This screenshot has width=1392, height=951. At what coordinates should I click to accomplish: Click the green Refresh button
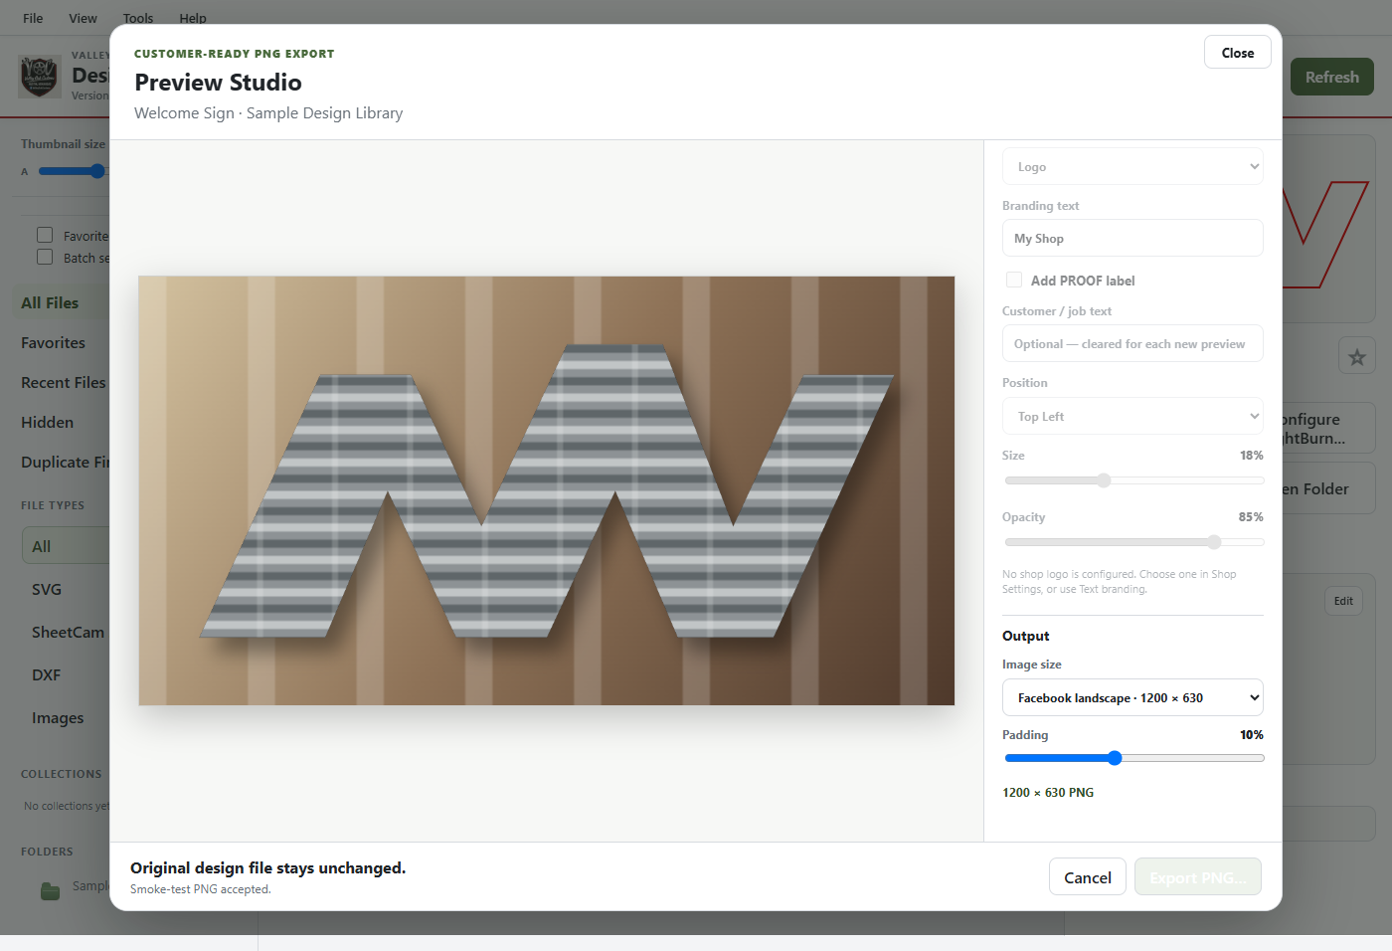tap(1332, 77)
